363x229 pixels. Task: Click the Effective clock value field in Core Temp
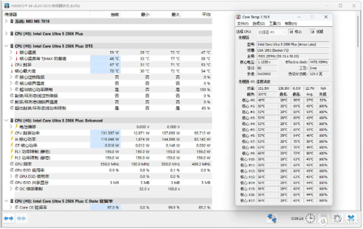(319, 62)
